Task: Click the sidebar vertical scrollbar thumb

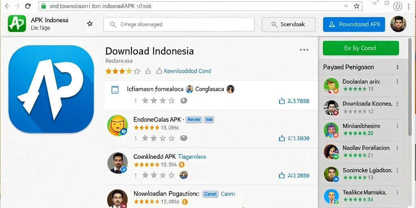Action: point(410,88)
